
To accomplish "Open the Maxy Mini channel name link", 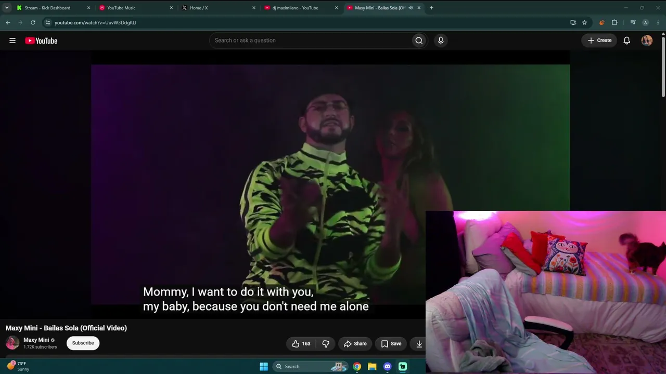I will [36, 340].
